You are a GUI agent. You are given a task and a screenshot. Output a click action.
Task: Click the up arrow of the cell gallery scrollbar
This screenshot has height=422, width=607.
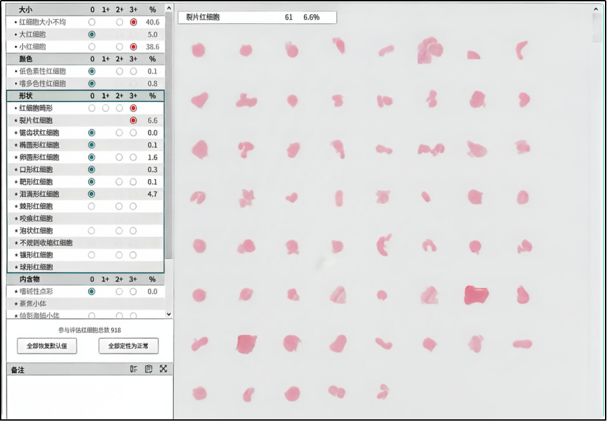pos(596,9)
